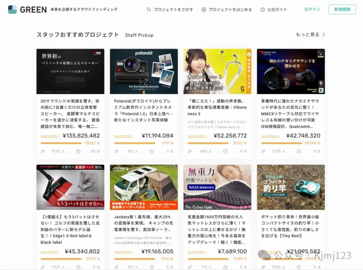Click the 5225% funding progress bar
This screenshot has width=363, height=270.
[x=208, y=143]
